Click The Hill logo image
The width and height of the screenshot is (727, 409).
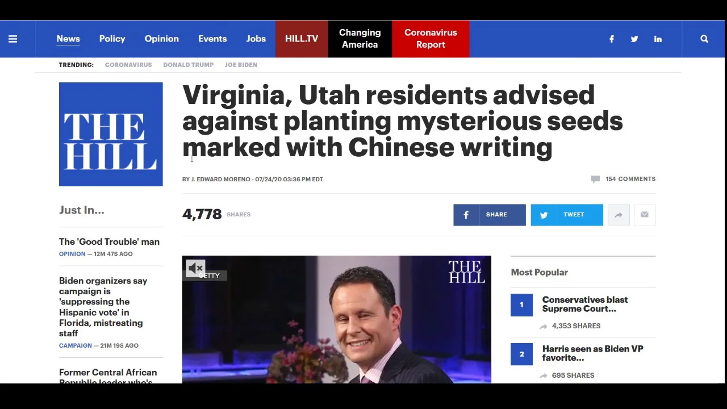coord(111,134)
